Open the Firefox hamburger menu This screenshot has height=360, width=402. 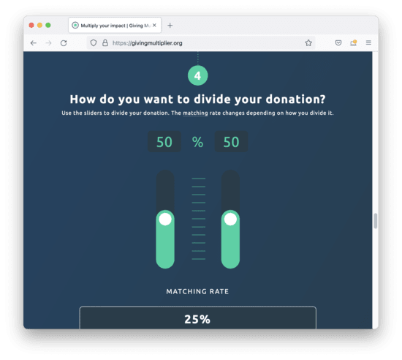click(368, 42)
